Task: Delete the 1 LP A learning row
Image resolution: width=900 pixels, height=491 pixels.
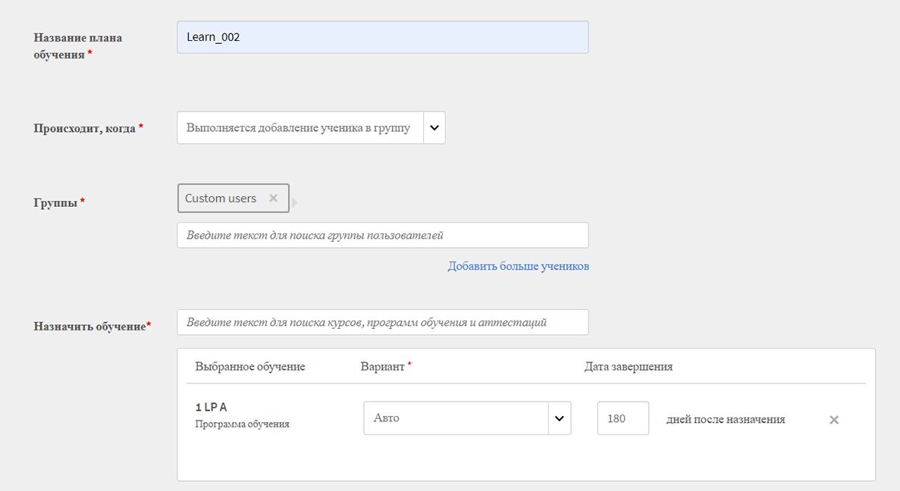Action: tap(834, 420)
